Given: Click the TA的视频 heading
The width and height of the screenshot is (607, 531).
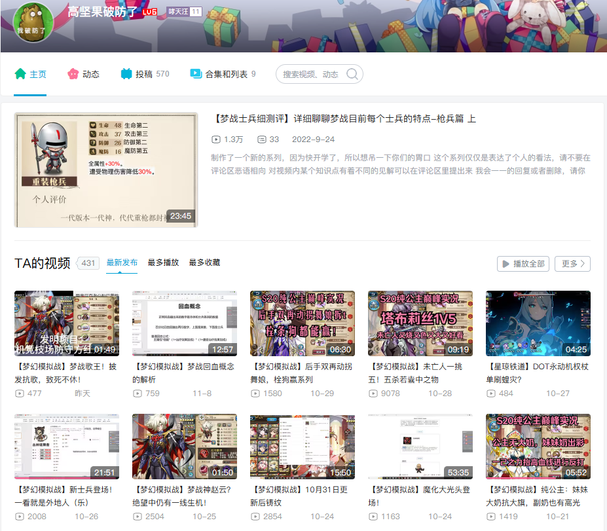Looking at the screenshot, I should [x=42, y=263].
